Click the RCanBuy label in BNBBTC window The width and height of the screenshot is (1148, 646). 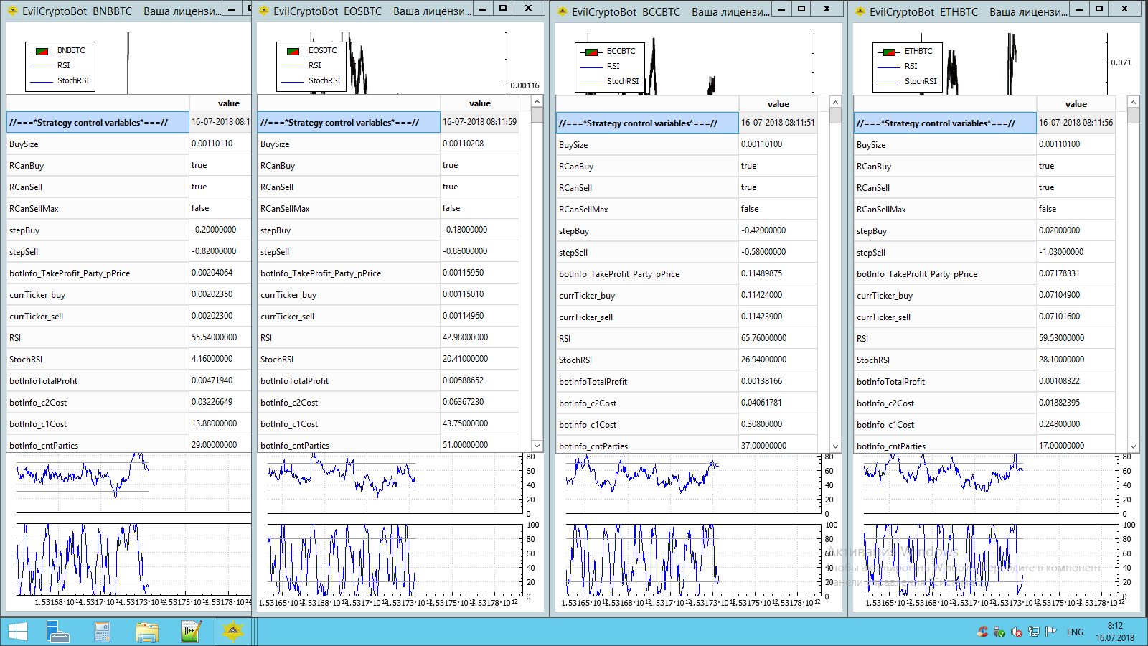[x=27, y=166]
